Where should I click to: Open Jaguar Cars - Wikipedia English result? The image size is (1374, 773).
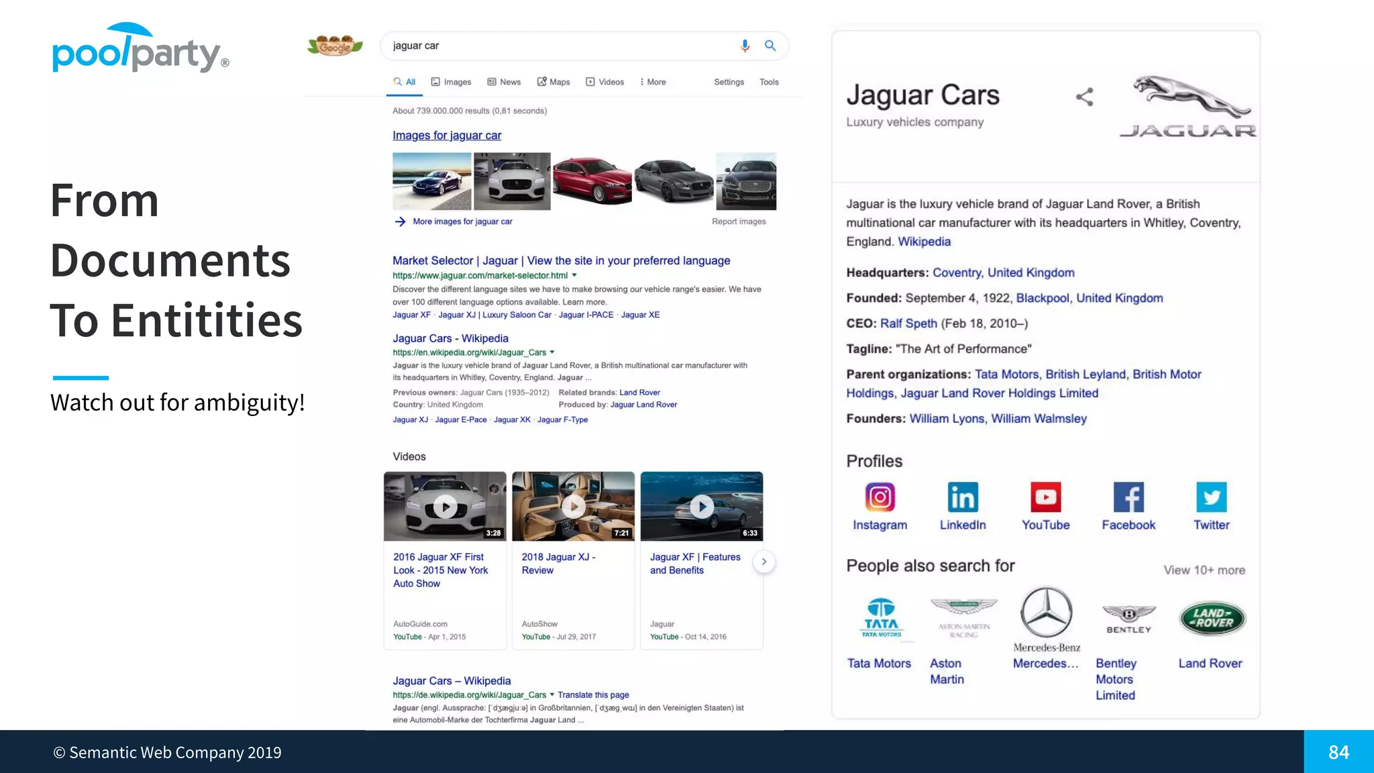pos(450,338)
